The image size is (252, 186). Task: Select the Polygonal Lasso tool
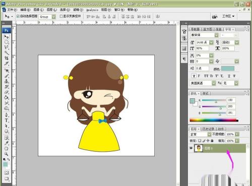tap(7, 47)
